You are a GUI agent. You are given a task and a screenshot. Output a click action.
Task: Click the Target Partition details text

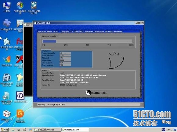click(74, 81)
